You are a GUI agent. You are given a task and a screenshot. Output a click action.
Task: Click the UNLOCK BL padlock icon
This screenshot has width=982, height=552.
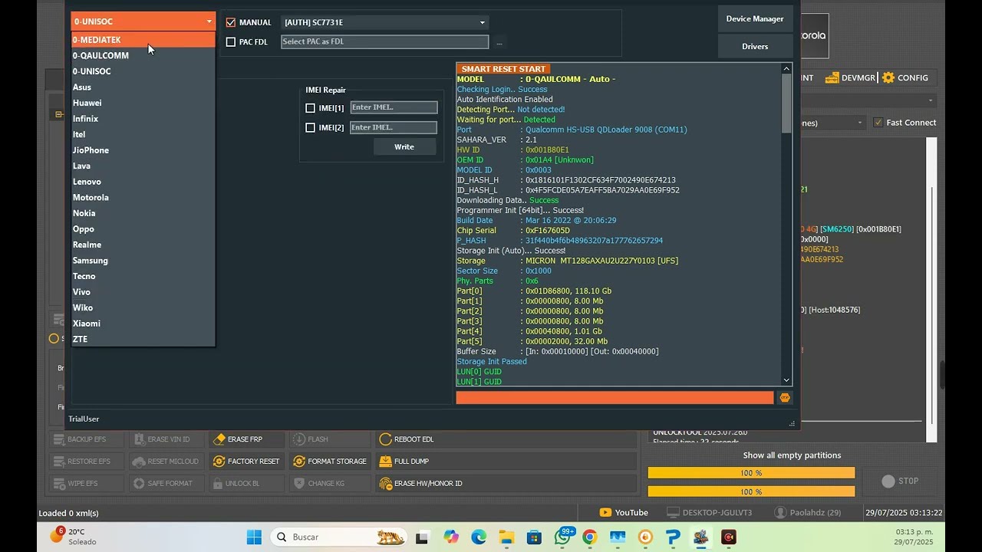(219, 484)
